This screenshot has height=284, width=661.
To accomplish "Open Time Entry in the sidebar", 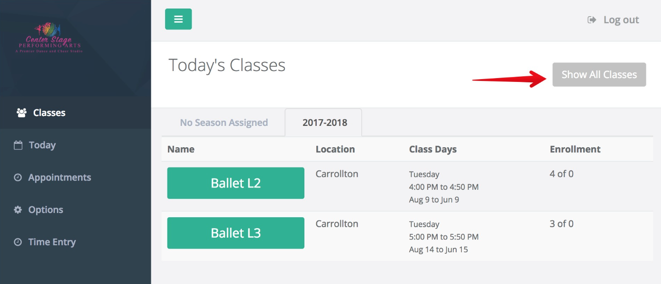I will pos(75,242).
